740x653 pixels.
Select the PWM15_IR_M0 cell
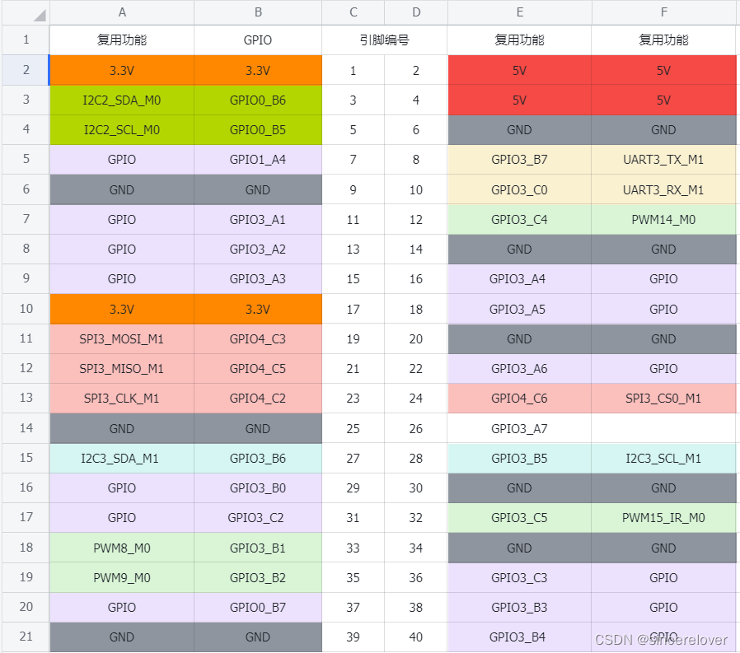663,518
